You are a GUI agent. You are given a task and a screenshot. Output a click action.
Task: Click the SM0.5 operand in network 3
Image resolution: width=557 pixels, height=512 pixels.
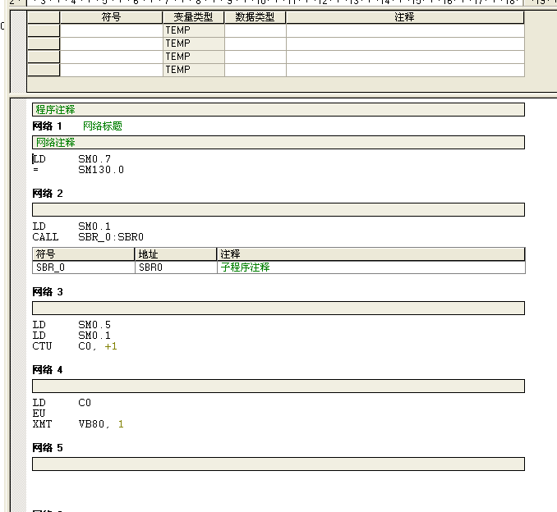click(x=94, y=325)
